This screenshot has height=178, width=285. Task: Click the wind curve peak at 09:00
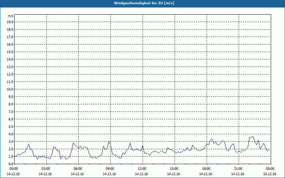coord(109,141)
